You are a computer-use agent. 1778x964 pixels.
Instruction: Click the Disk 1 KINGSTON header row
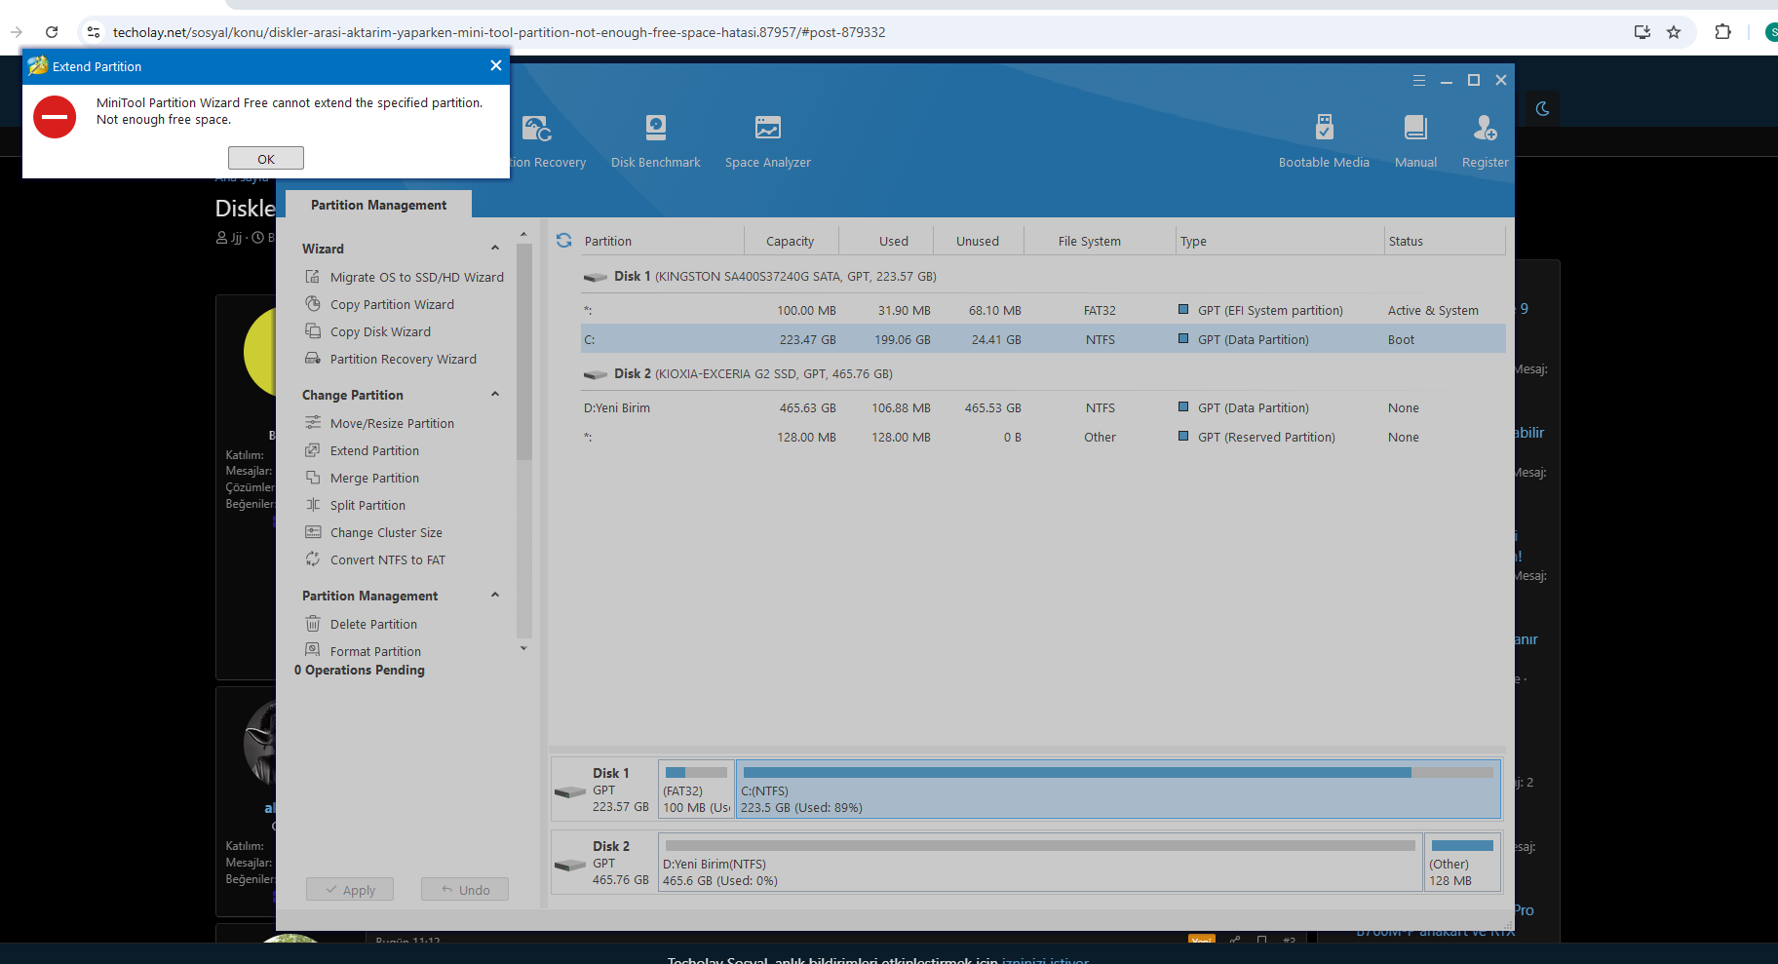coord(1043,276)
